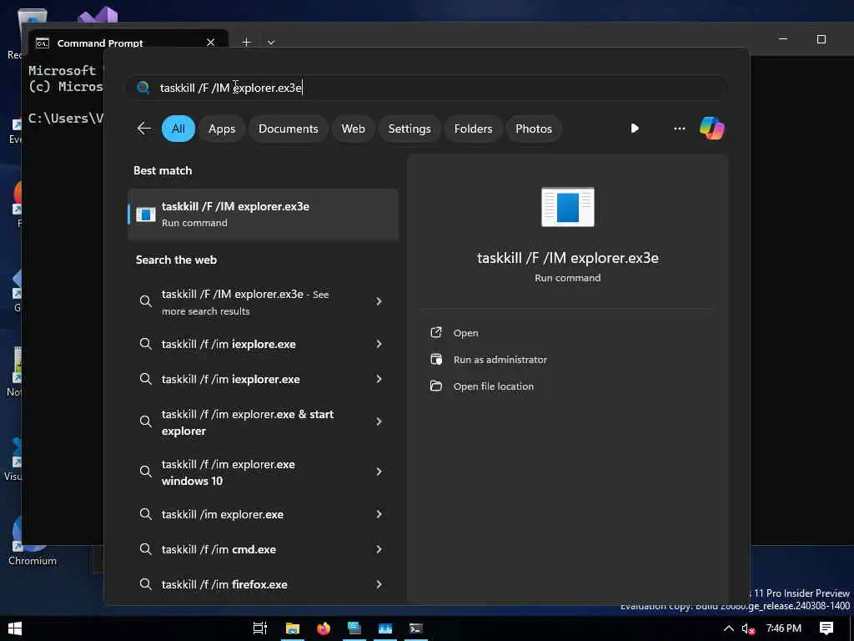Click the magnifier icon in search box
The height and width of the screenshot is (641, 854).
pos(143,87)
